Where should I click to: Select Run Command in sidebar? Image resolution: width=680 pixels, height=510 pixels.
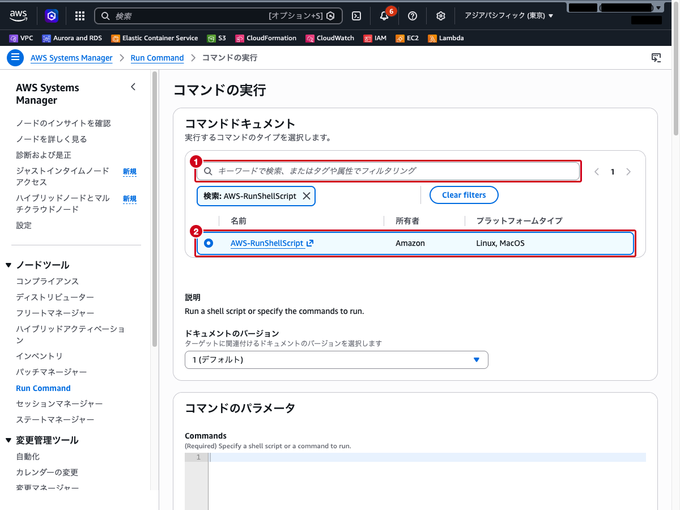pyautogui.click(x=43, y=388)
